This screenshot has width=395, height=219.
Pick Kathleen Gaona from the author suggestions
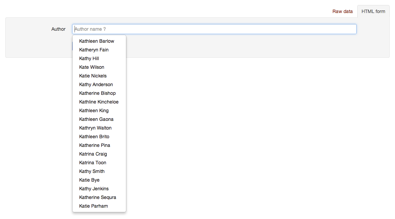96,119
